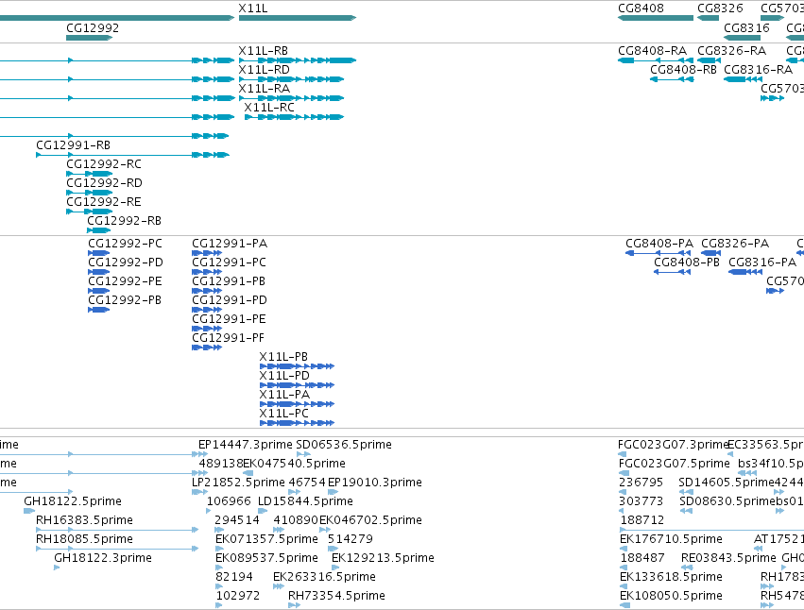804x610 pixels.
Task: Select the RH73354.5prime EST label
Action: (337, 597)
